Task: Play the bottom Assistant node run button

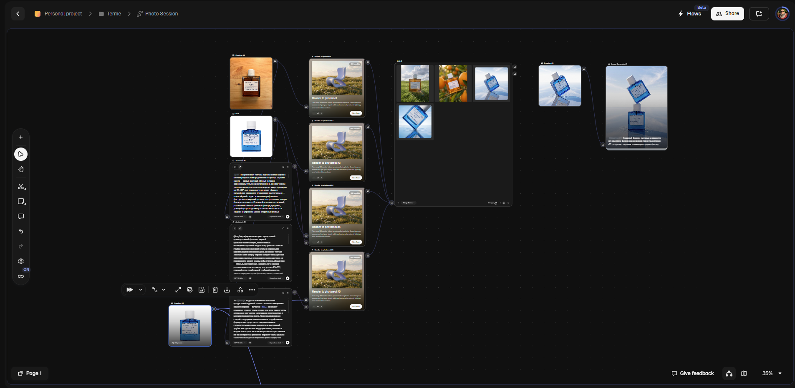Action: 288,343
